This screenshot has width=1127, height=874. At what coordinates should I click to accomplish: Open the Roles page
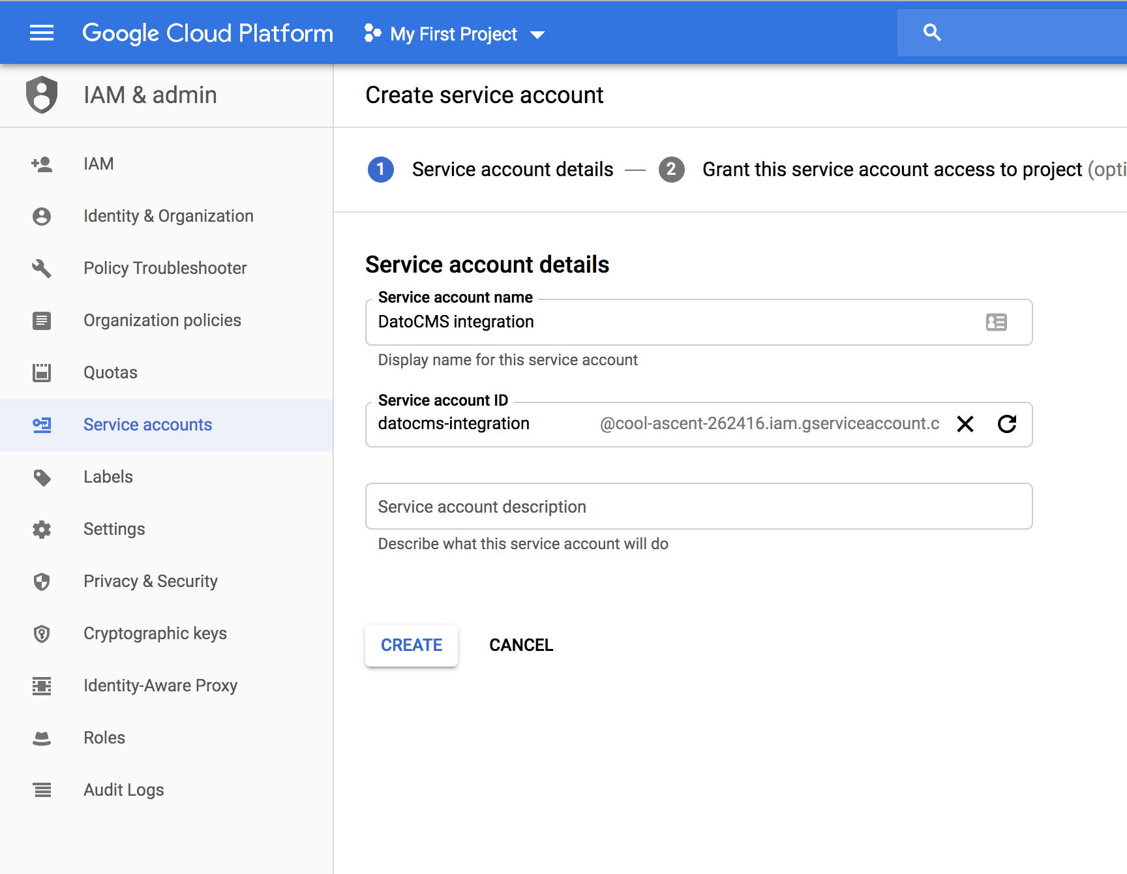point(104,738)
